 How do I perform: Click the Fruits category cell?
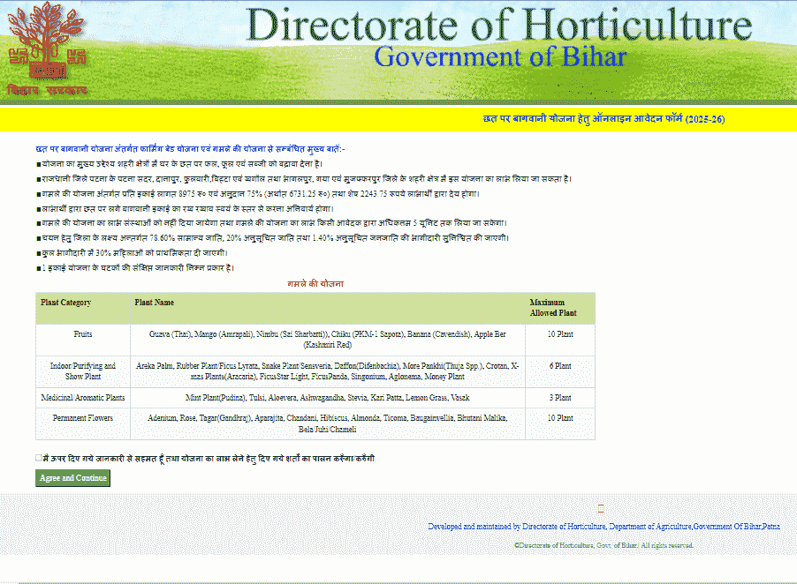83,335
